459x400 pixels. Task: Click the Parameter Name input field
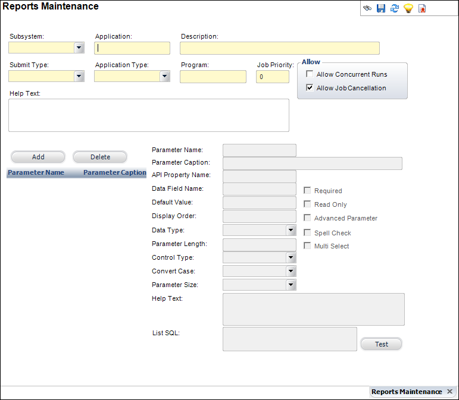[260, 150]
